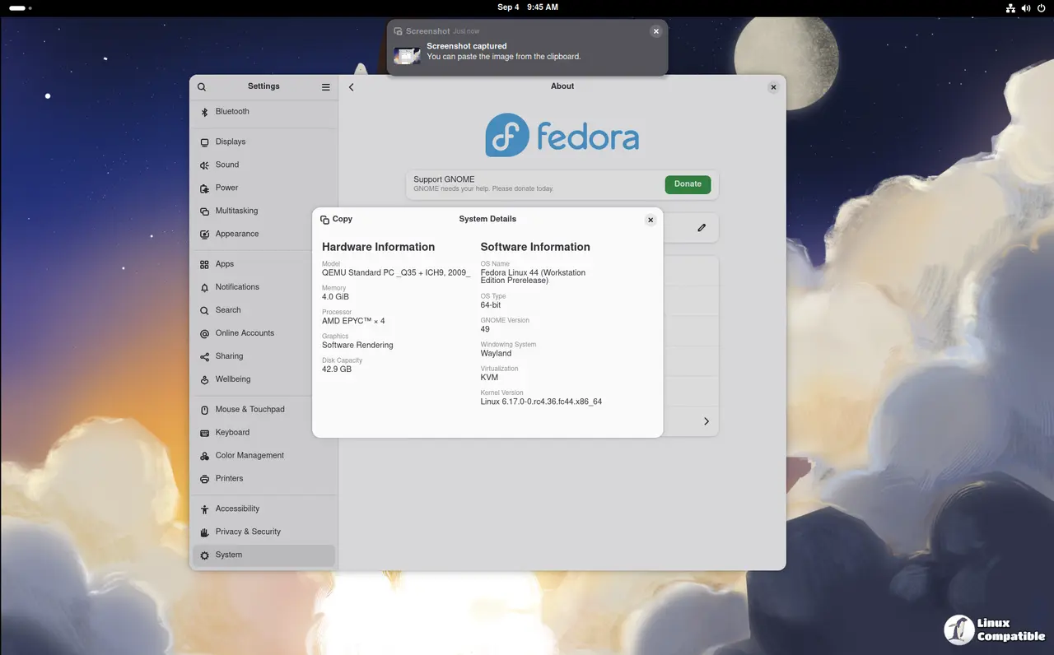This screenshot has width=1054, height=655.
Task: Expand the row with right chevron arrow
Action: (x=706, y=421)
